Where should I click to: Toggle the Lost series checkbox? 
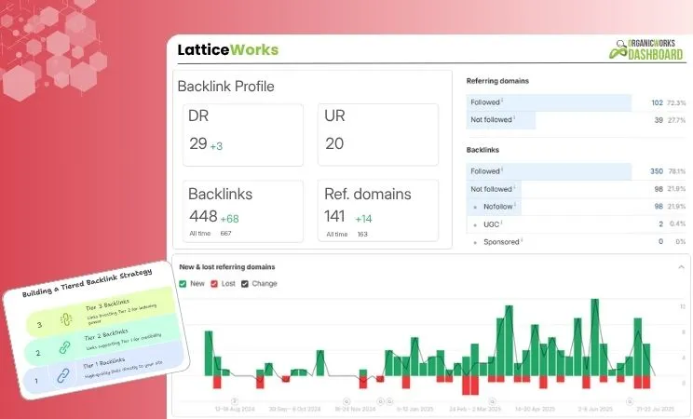coord(214,284)
